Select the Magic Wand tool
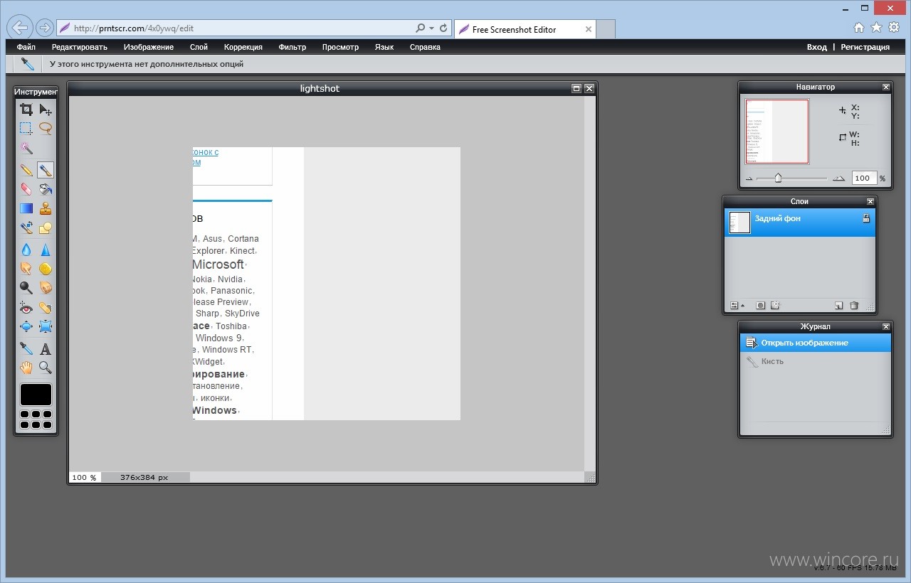This screenshot has height=583, width=911. click(26, 148)
